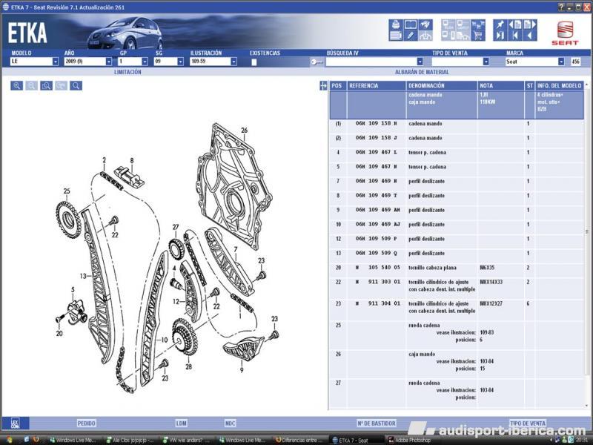
Task: Click the REFERENCIA column header
Action: (x=377, y=86)
